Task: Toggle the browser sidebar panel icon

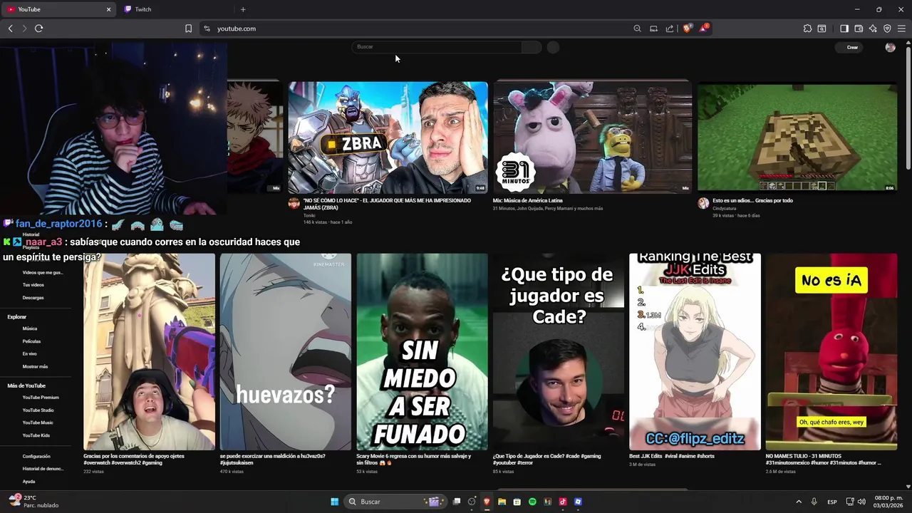Action: tap(844, 28)
